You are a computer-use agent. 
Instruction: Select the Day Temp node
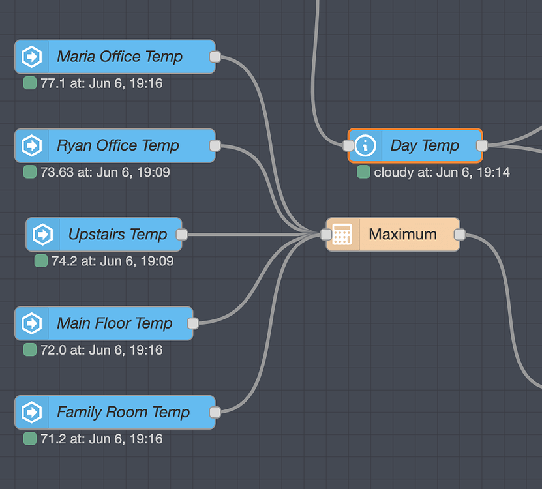pos(415,145)
